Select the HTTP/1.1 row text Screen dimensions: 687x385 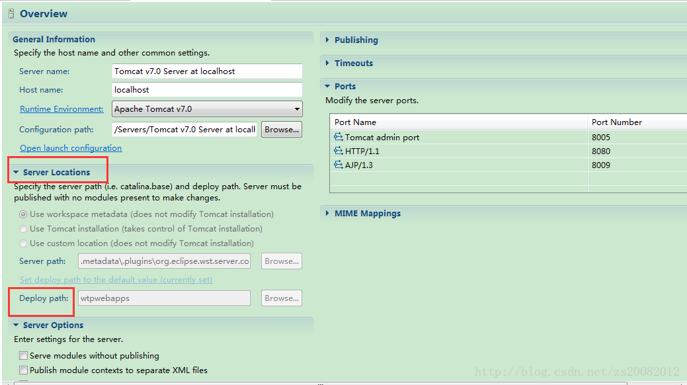point(362,151)
